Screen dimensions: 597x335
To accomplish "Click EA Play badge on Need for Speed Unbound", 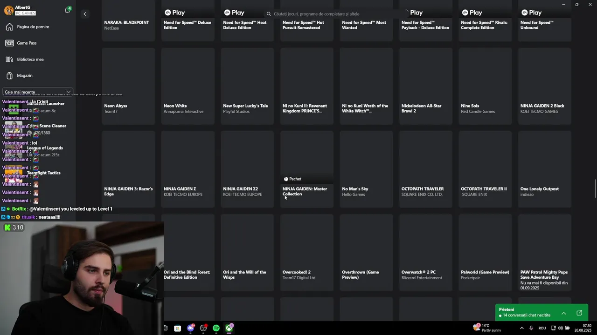I will coord(531,13).
